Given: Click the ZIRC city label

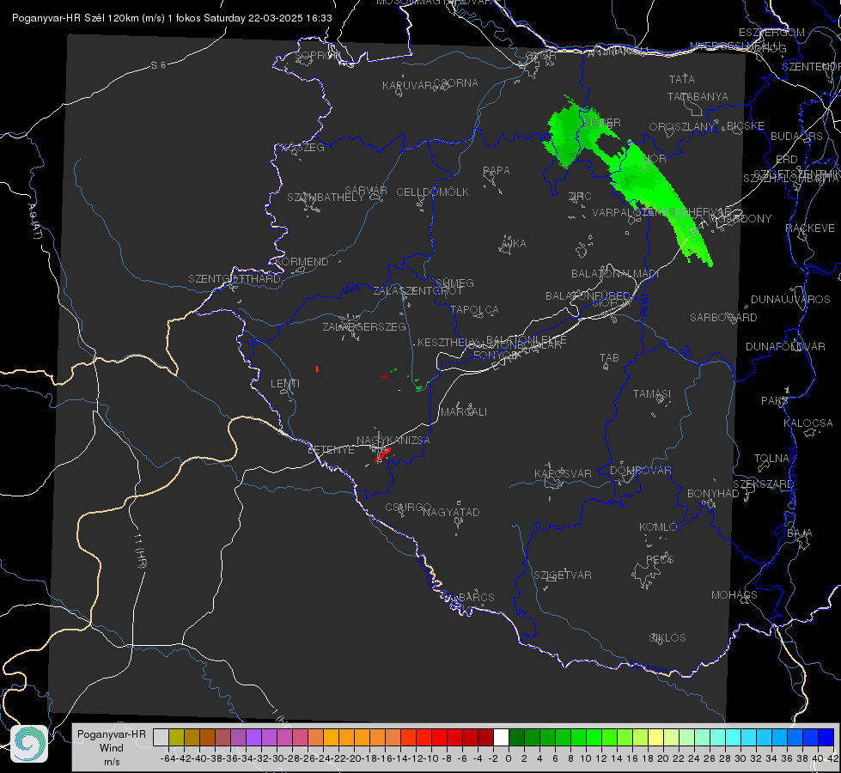Looking at the screenshot, I should [580, 197].
